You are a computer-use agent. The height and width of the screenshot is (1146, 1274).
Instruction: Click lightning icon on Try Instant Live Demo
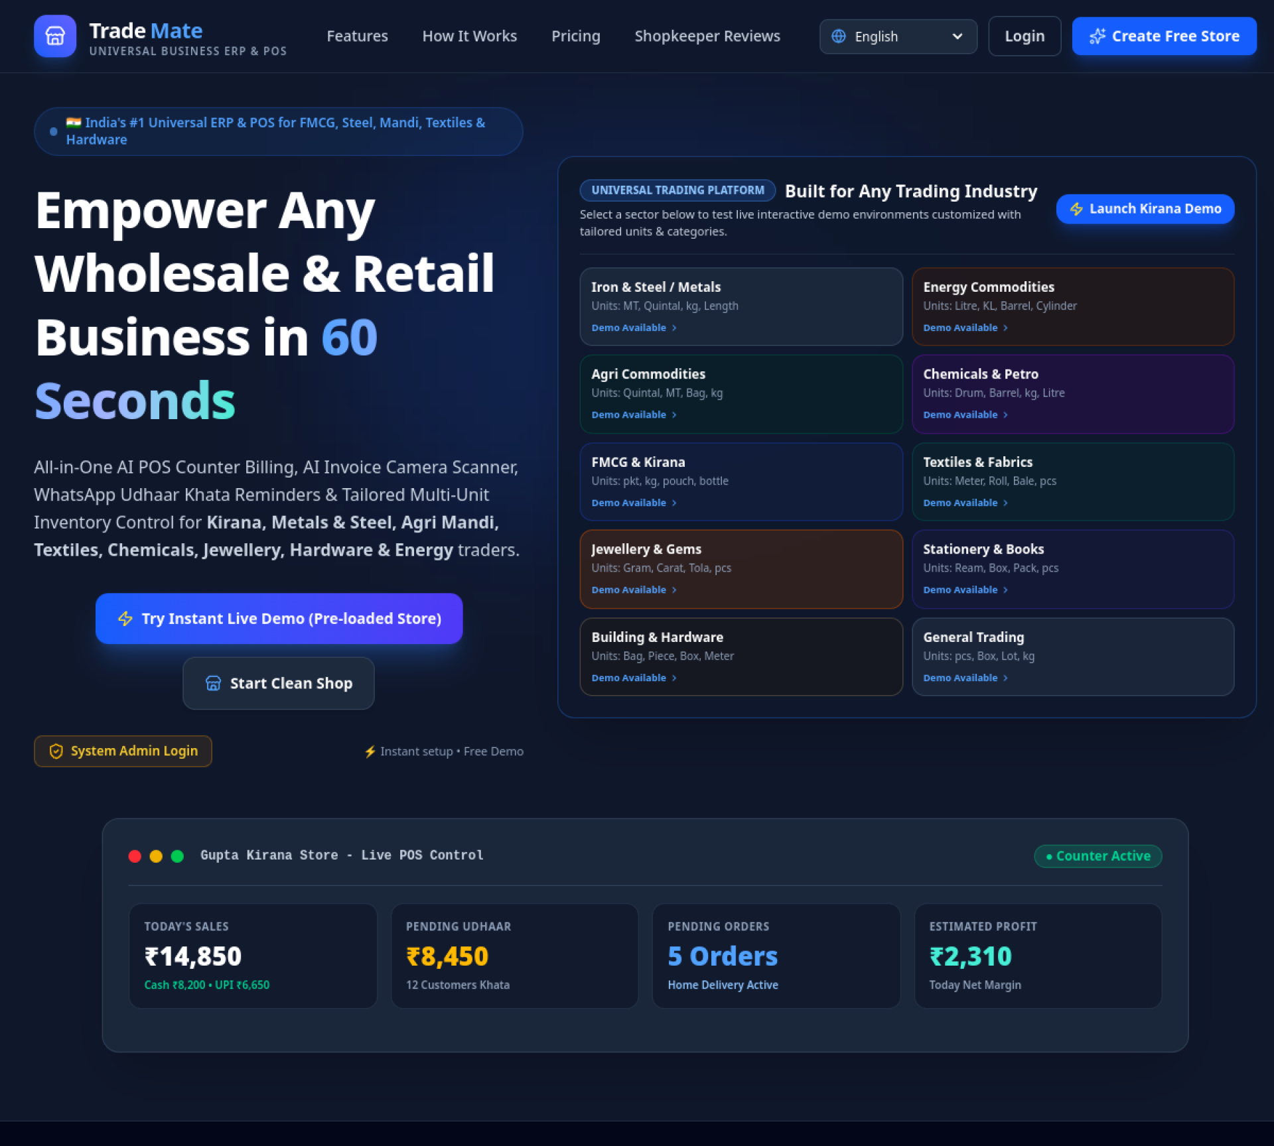pyautogui.click(x=125, y=618)
